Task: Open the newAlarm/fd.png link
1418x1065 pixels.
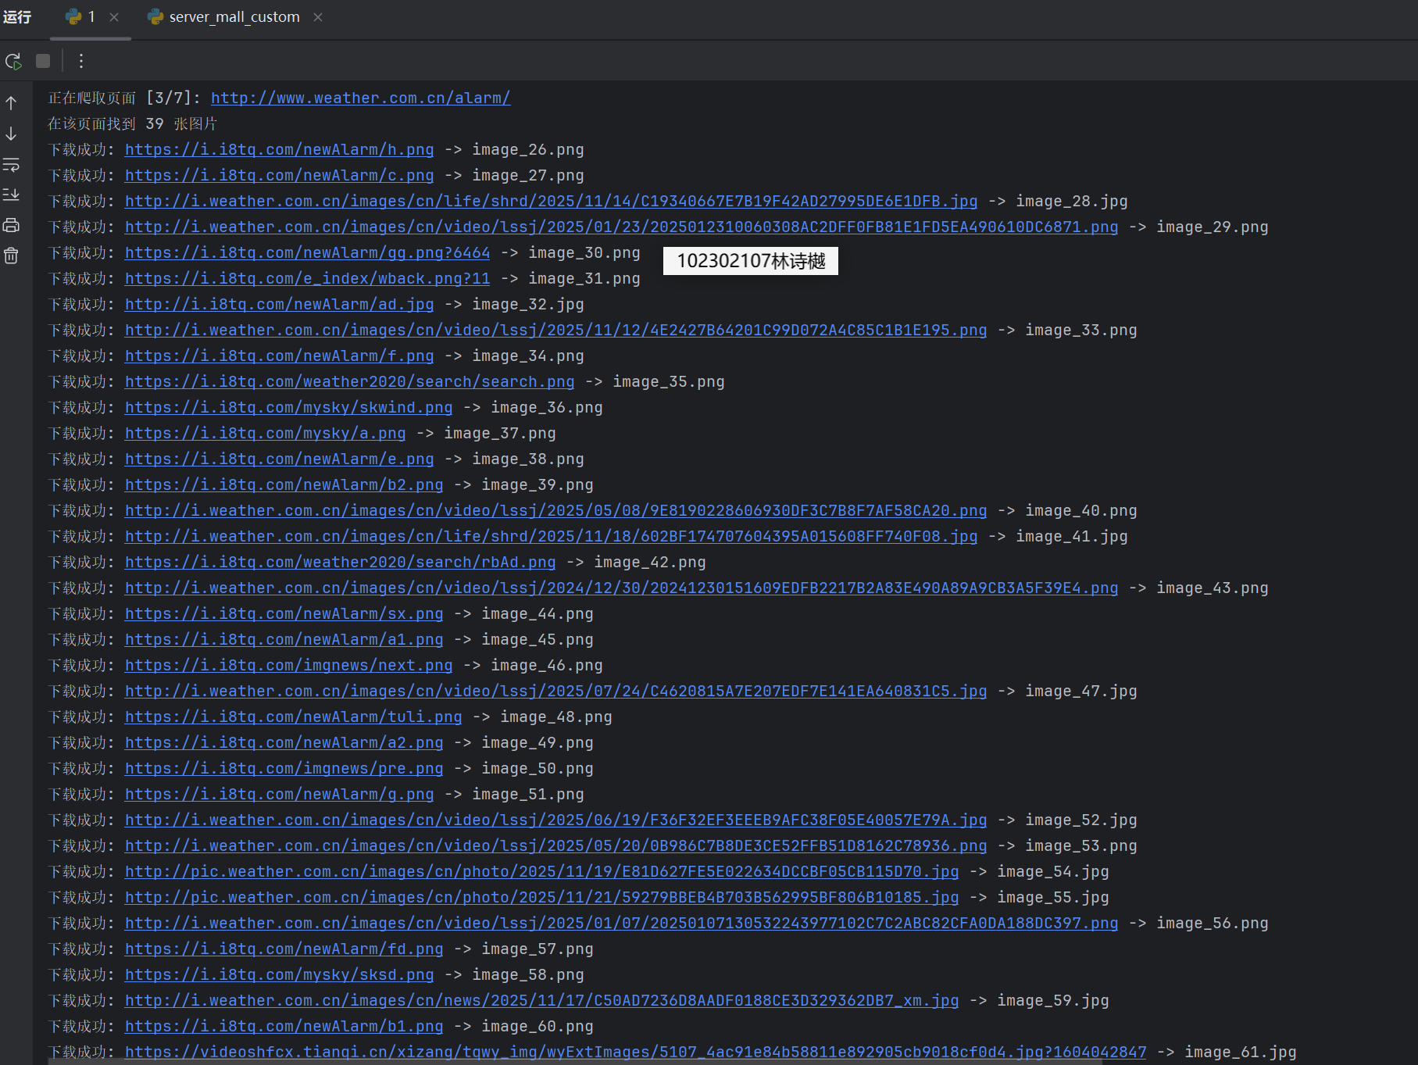Action: (284, 949)
